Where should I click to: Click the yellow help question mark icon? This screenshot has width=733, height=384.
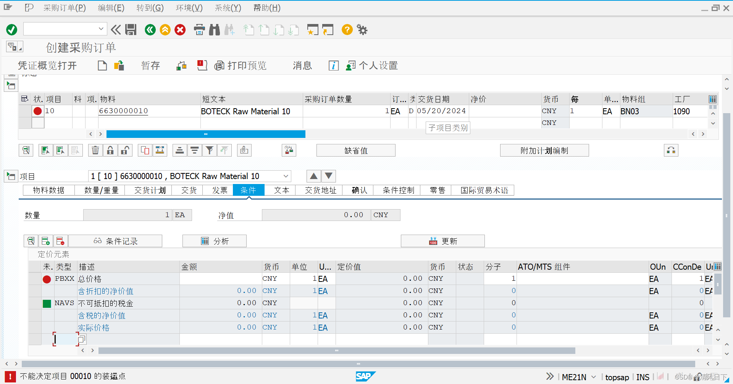[x=347, y=30]
